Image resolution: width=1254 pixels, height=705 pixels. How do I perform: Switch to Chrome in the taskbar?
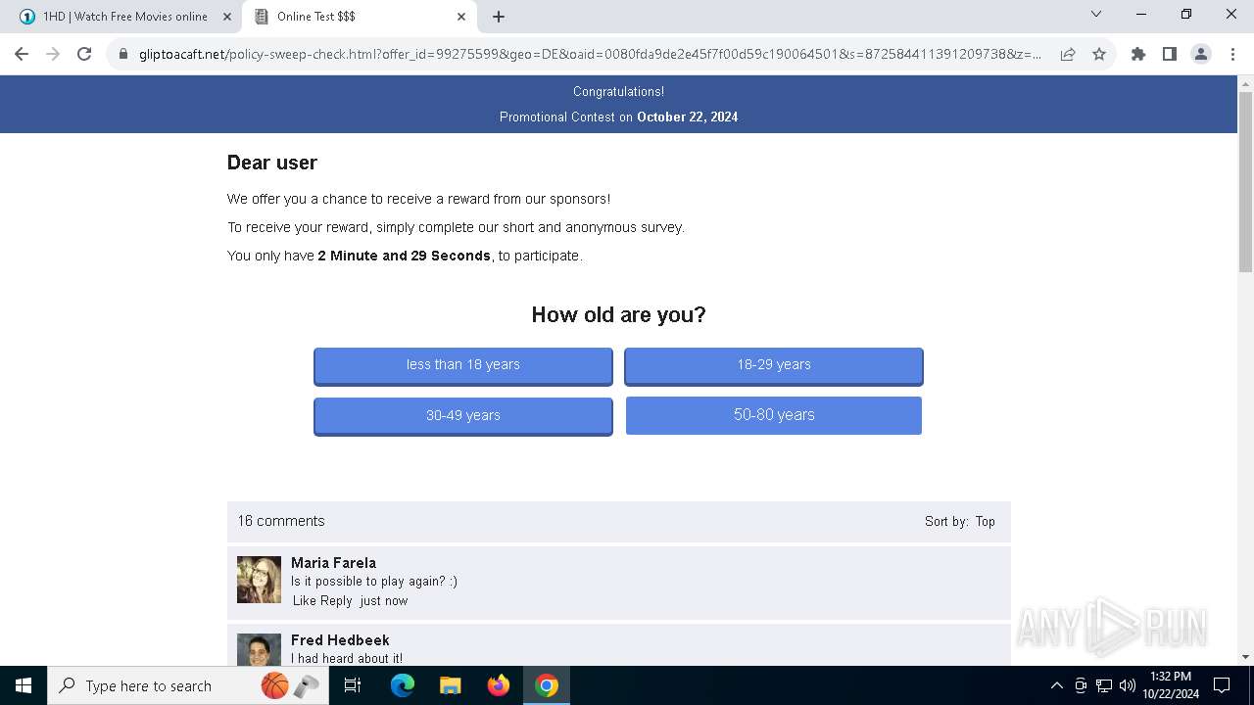(x=547, y=685)
